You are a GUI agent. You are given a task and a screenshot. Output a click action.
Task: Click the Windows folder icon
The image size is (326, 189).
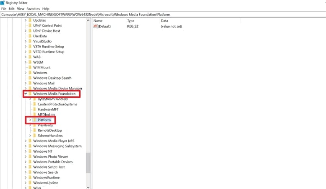click(x=30, y=73)
